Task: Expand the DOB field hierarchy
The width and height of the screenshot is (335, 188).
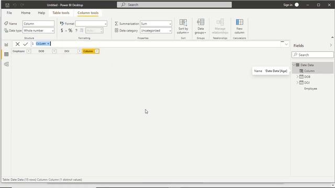Action: pos(297,77)
